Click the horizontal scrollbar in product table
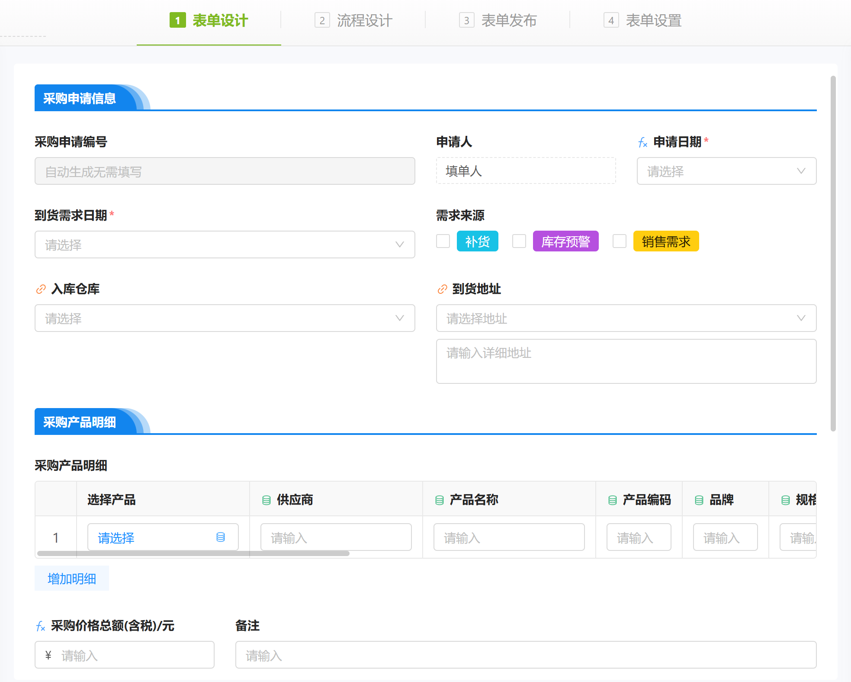The height and width of the screenshot is (682, 851). point(193,553)
